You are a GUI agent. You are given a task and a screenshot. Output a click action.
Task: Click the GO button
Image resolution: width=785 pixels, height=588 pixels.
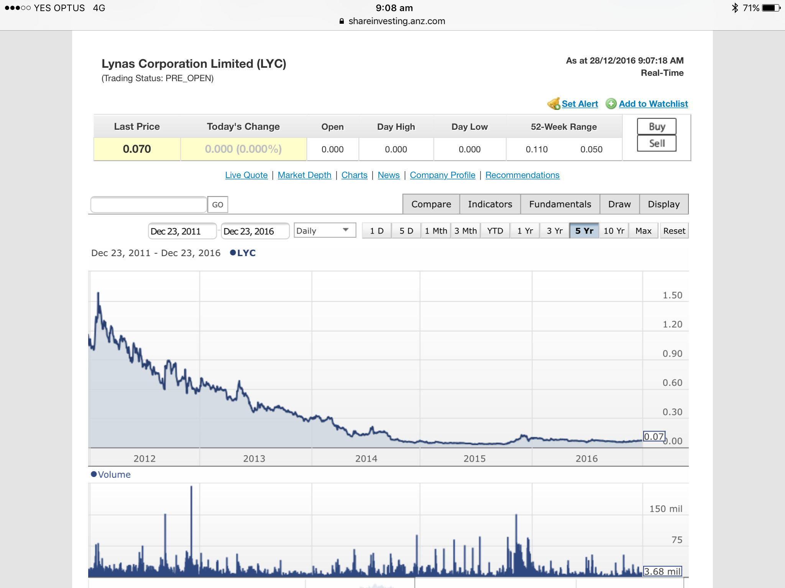(218, 204)
